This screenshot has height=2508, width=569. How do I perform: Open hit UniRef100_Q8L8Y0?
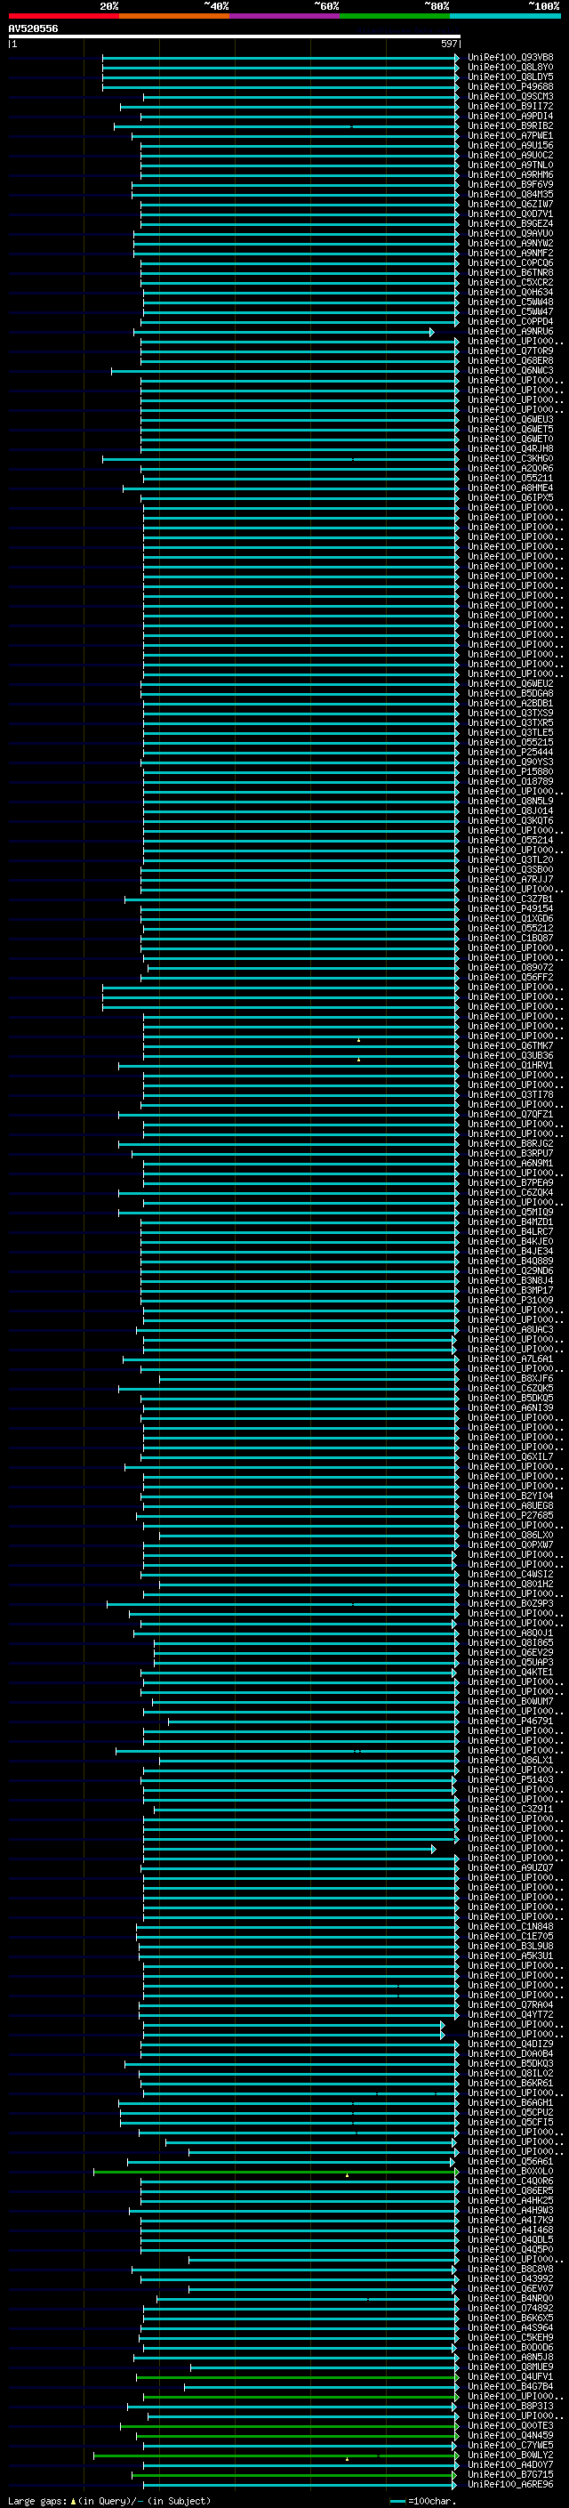[x=510, y=68]
